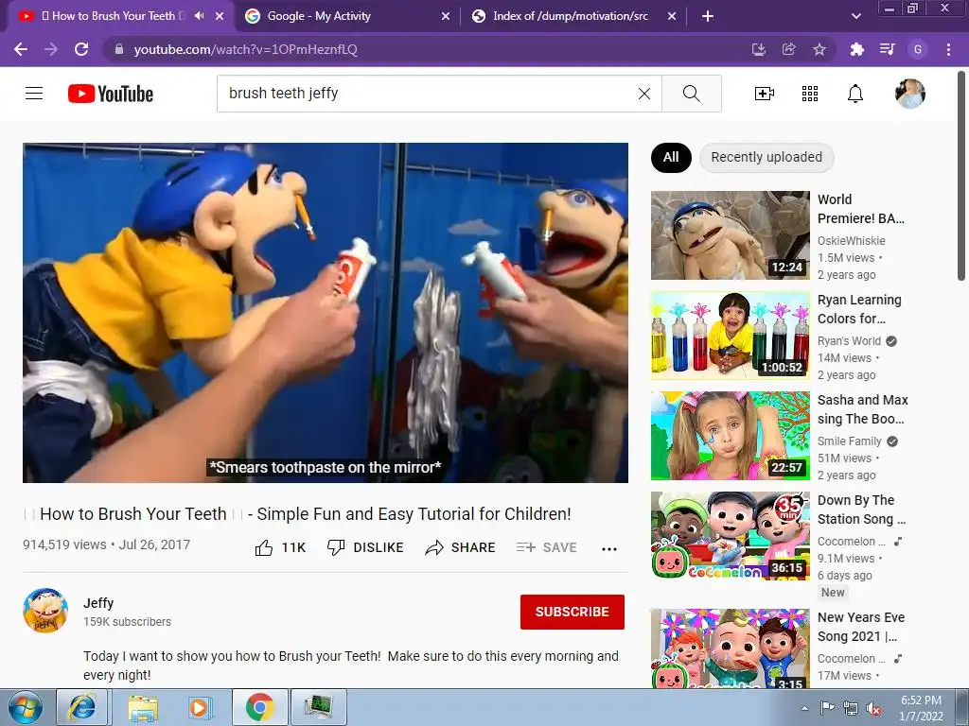This screenshot has height=726, width=969.
Task: Click the 914,519 views text
Action: click(64, 544)
